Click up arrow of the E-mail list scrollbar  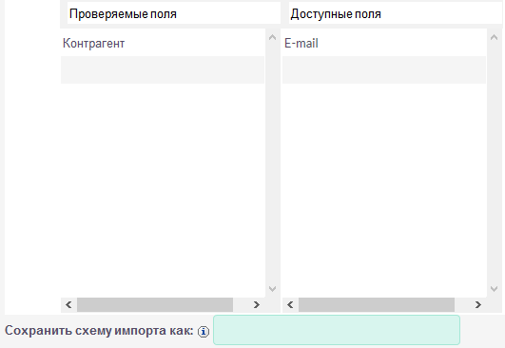click(494, 37)
